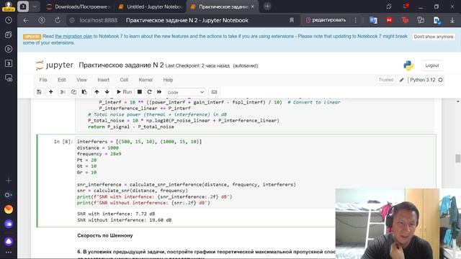Move selected cell up arrow
Screen dimensions: 461x259
[97, 92]
